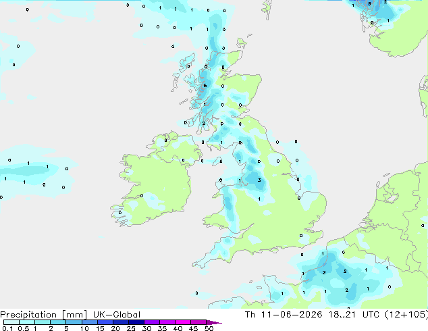
Task: Pick the 10–15 mm legend color swatch
Action: [x=90, y=322]
